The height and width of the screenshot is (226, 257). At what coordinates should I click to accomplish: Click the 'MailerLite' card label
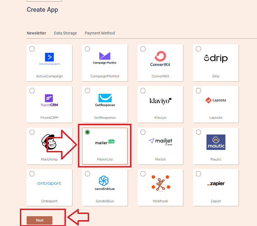coord(105,159)
